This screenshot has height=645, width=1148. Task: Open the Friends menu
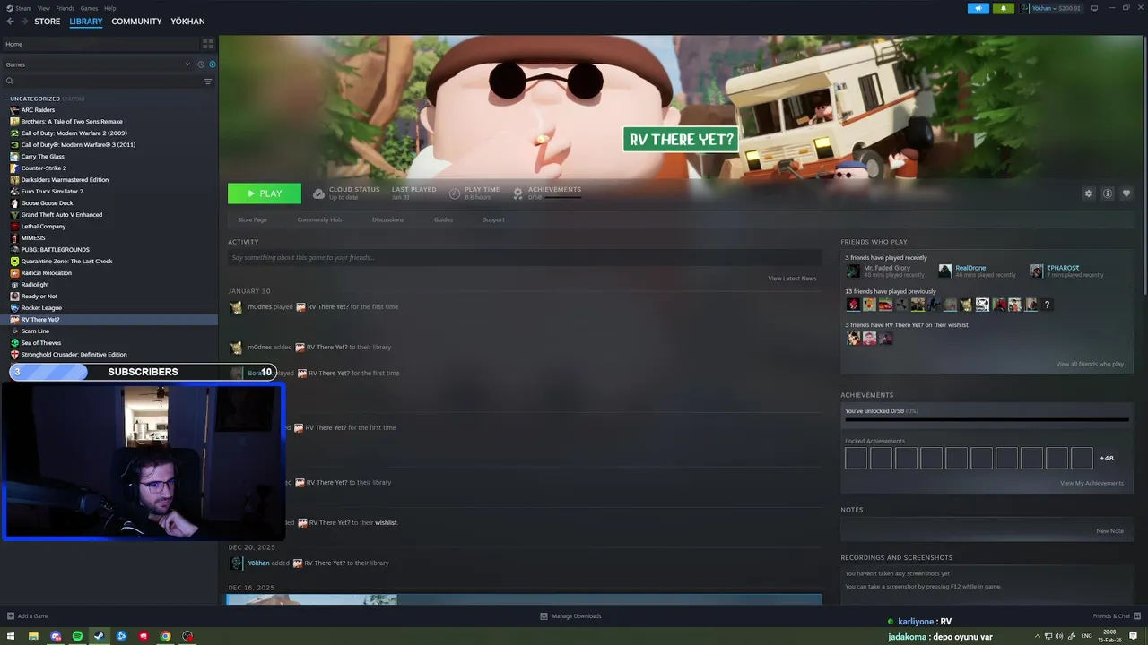pos(65,8)
